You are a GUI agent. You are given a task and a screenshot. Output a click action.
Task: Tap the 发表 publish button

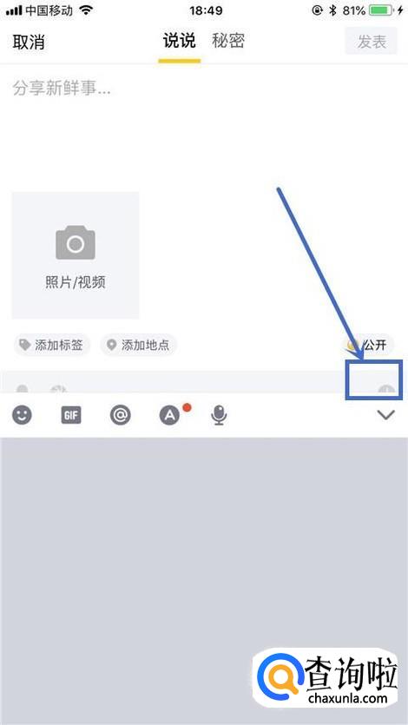[x=371, y=42]
